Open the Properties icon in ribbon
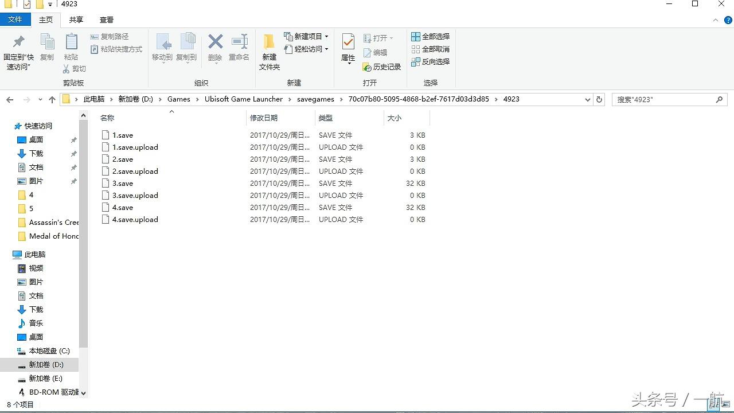This screenshot has width=734, height=413. click(x=348, y=43)
